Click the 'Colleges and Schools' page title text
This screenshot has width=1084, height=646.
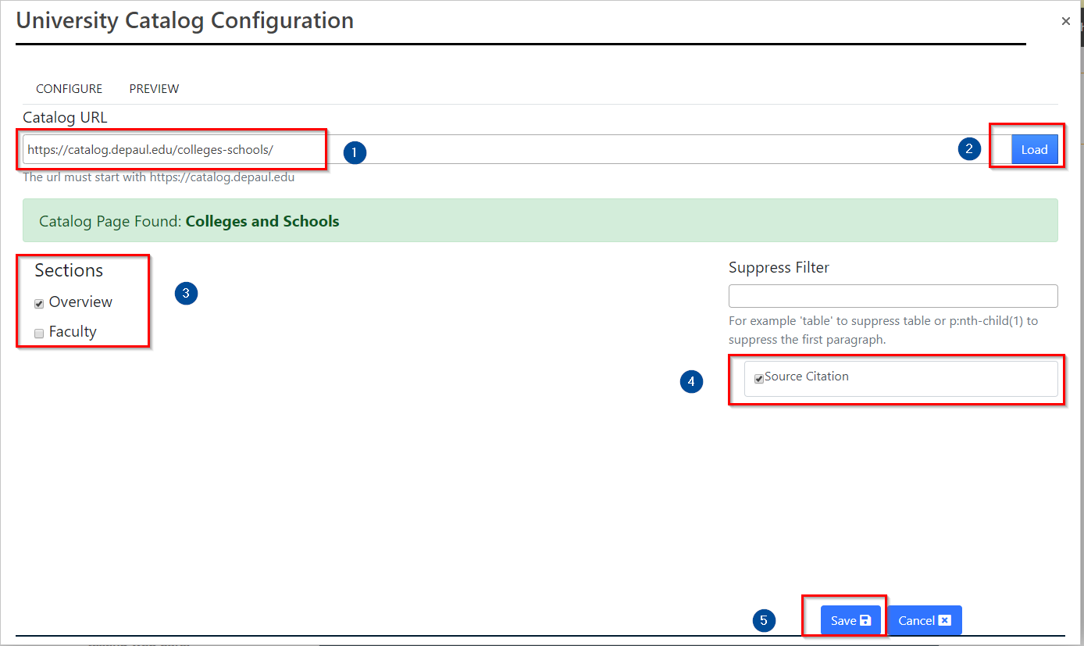(x=262, y=221)
